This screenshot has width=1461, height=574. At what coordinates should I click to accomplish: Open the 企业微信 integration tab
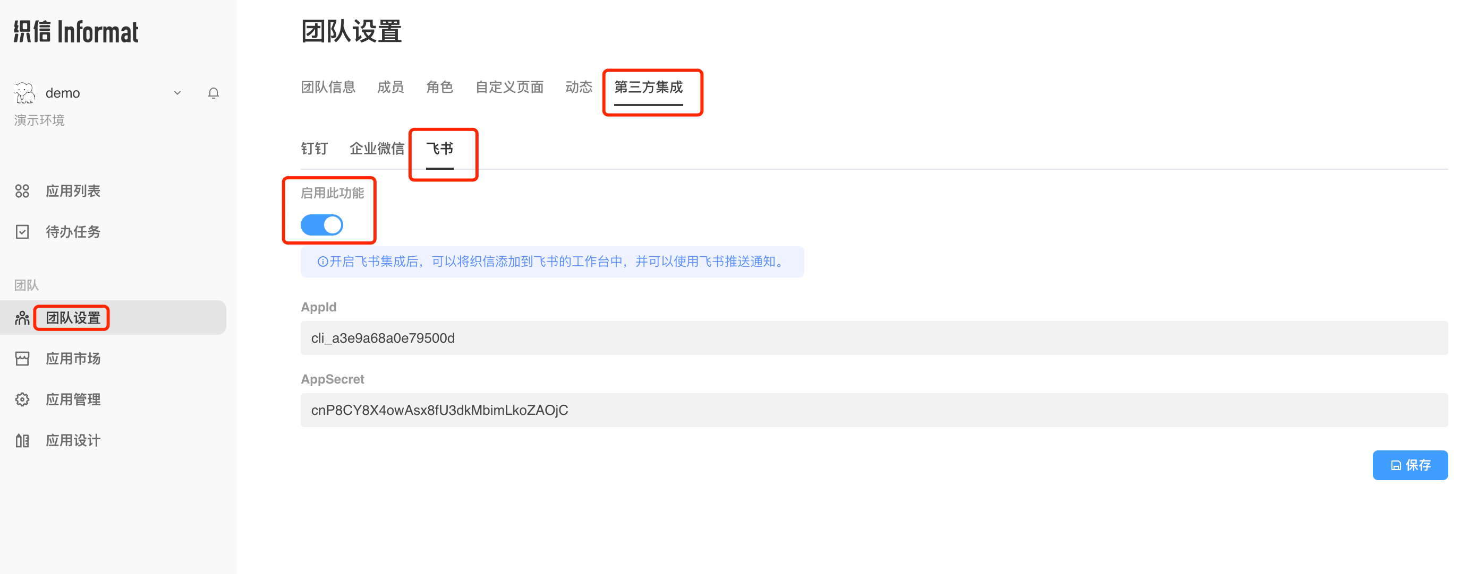coord(377,149)
